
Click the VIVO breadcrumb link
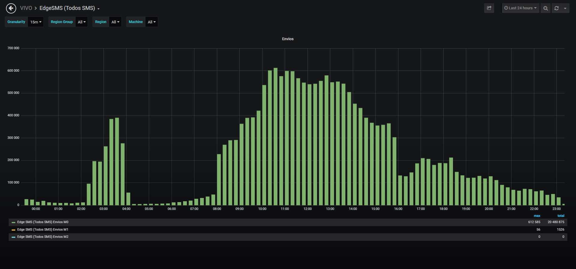coord(26,8)
